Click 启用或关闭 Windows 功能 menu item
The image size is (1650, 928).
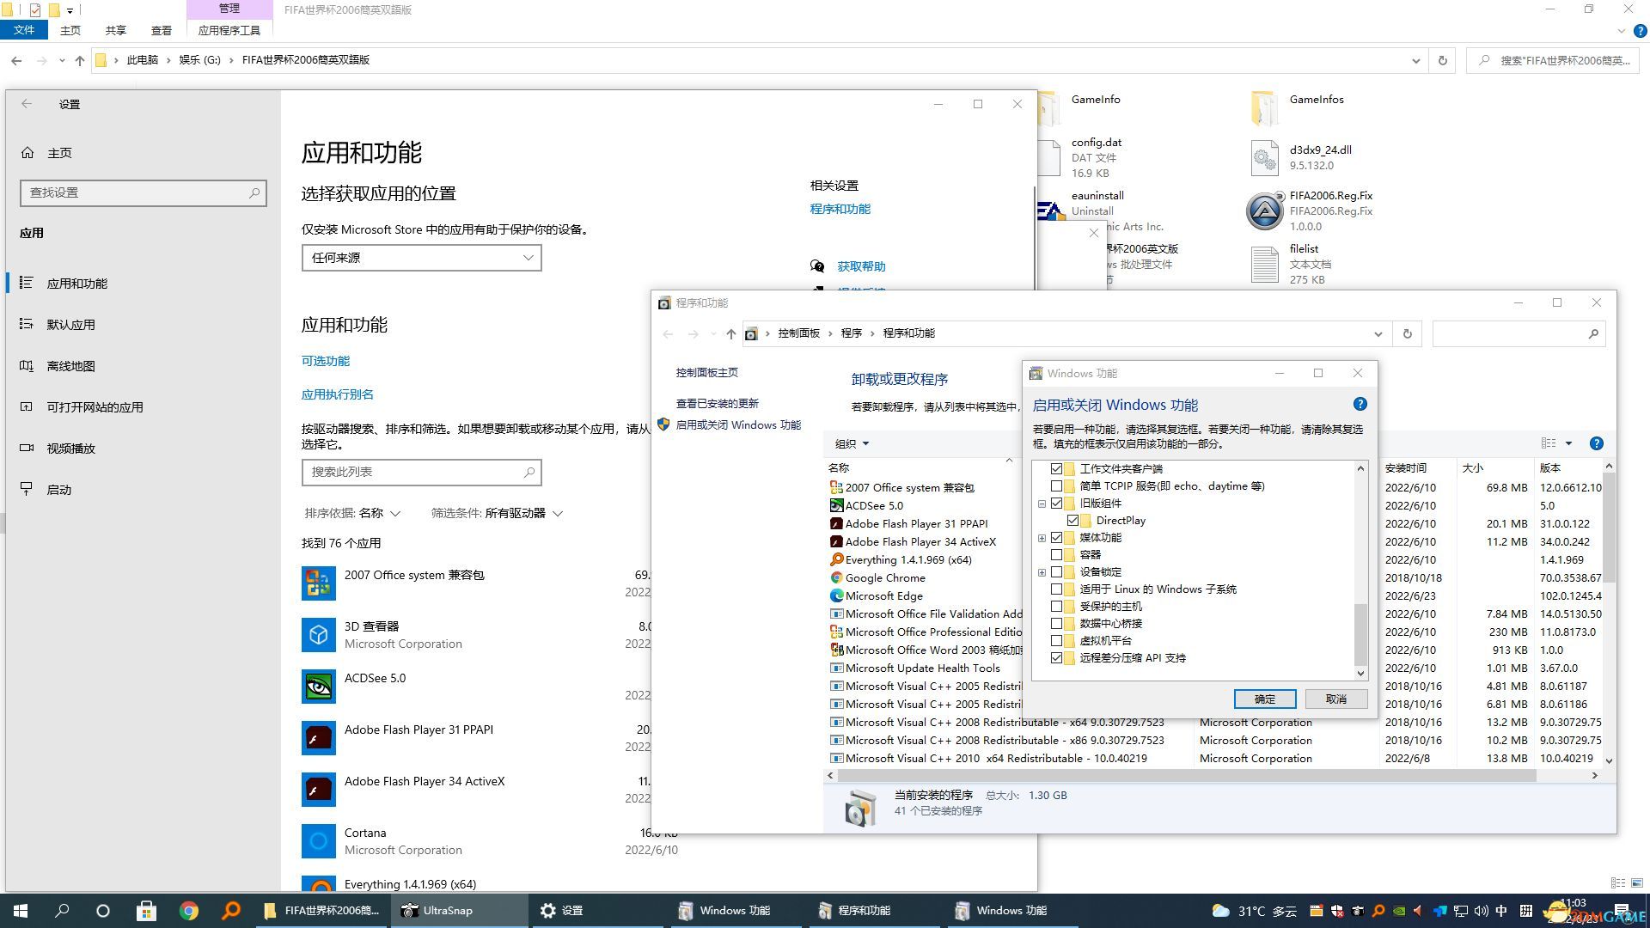[x=737, y=425]
